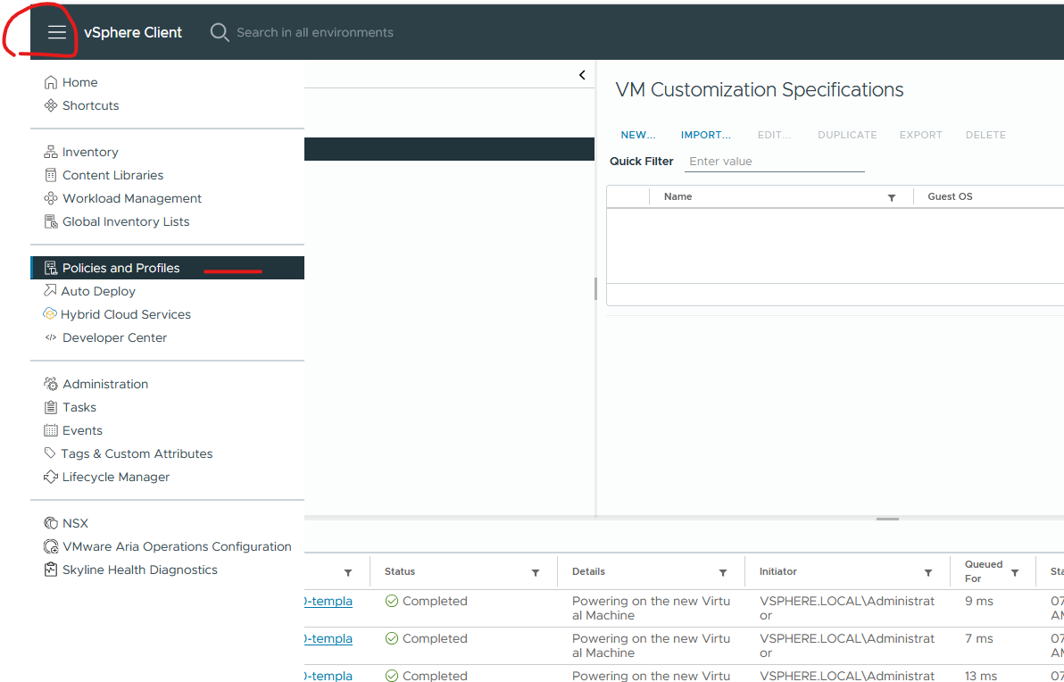
Task: Open the template link with 7 ms queue
Action: [x=328, y=638]
